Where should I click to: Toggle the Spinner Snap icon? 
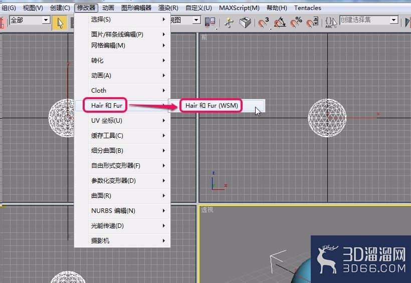(312, 23)
